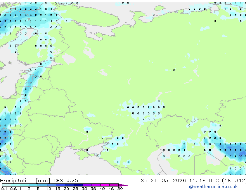Click the '0.5' legend scale label
The width and height of the screenshot is (246, 190).
[13, 188]
